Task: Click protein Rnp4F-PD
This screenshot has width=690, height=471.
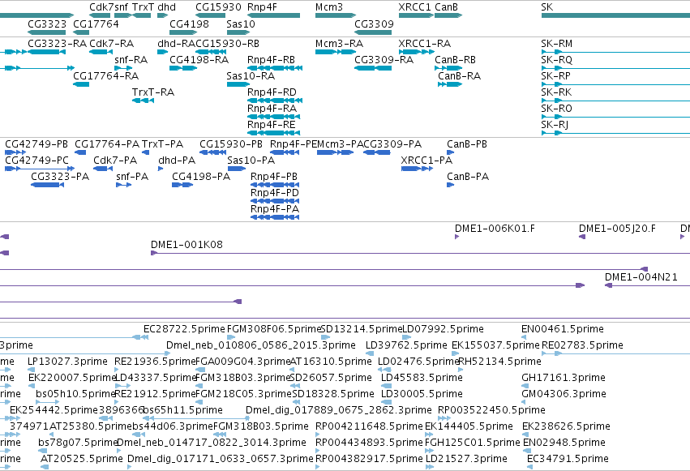Action: 275,201
